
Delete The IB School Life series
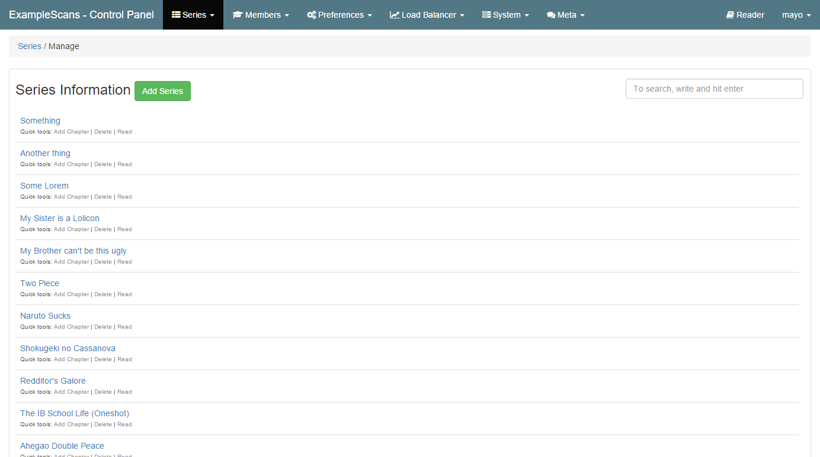(x=103, y=424)
